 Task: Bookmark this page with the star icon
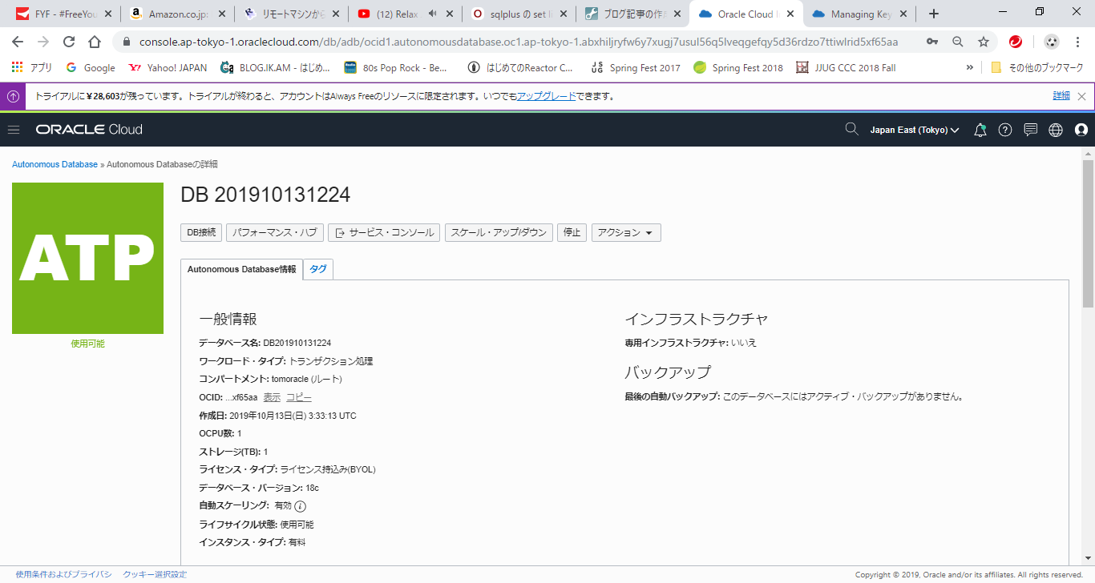984,42
